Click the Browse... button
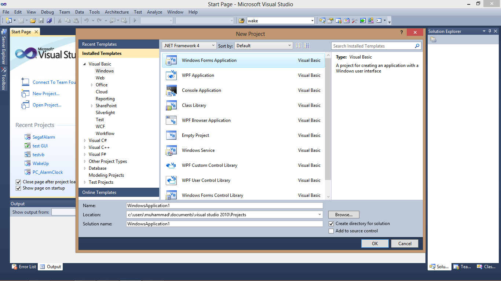501x281 pixels. (344, 215)
